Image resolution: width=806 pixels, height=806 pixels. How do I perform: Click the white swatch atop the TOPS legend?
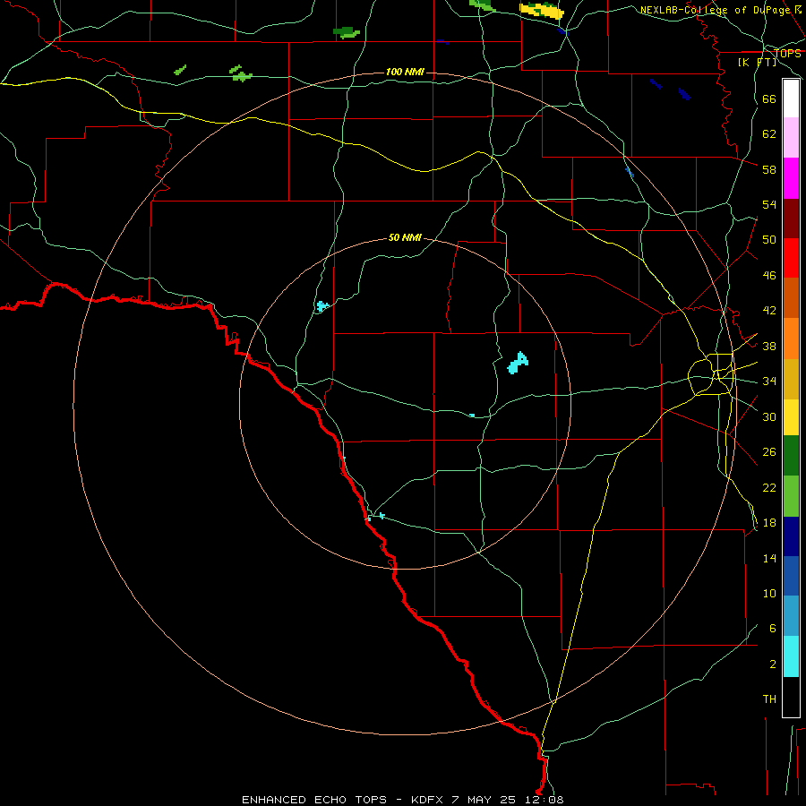791,99
